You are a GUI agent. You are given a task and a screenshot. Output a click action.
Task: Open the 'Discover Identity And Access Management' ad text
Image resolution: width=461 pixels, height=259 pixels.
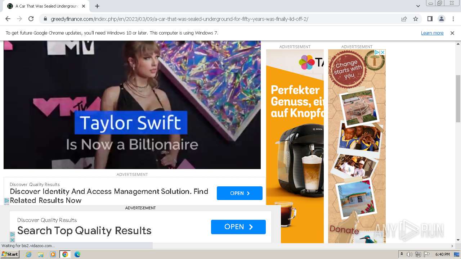(x=109, y=196)
